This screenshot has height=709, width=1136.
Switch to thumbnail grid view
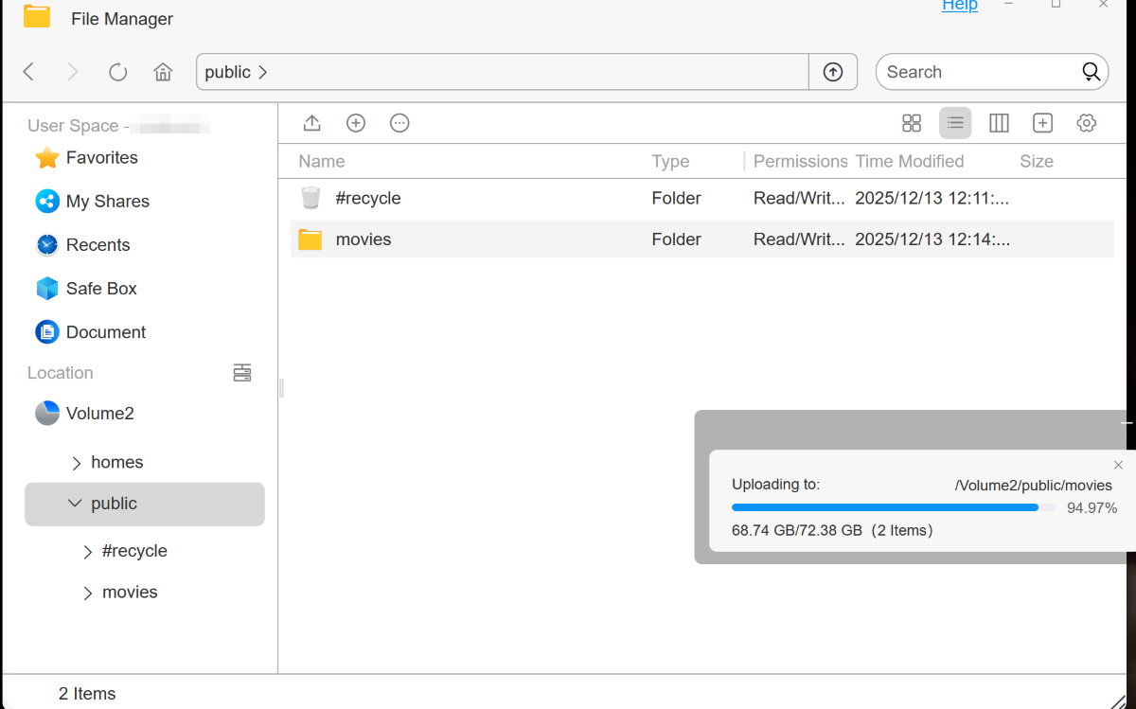(x=912, y=123)
